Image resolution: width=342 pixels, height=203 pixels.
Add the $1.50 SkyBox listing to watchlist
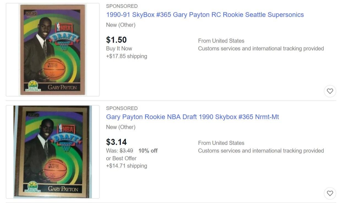click(330, 91)
